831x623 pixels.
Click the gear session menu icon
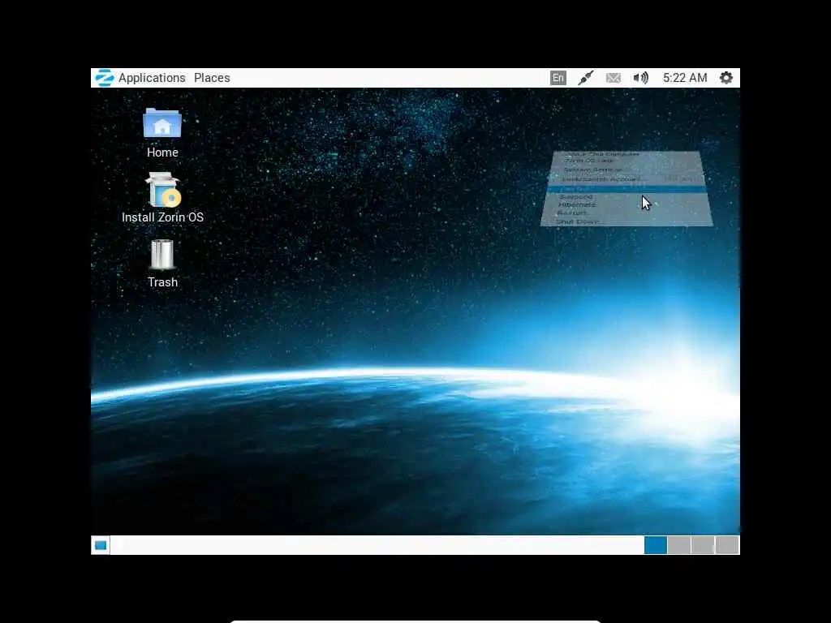tap(726, 78)
